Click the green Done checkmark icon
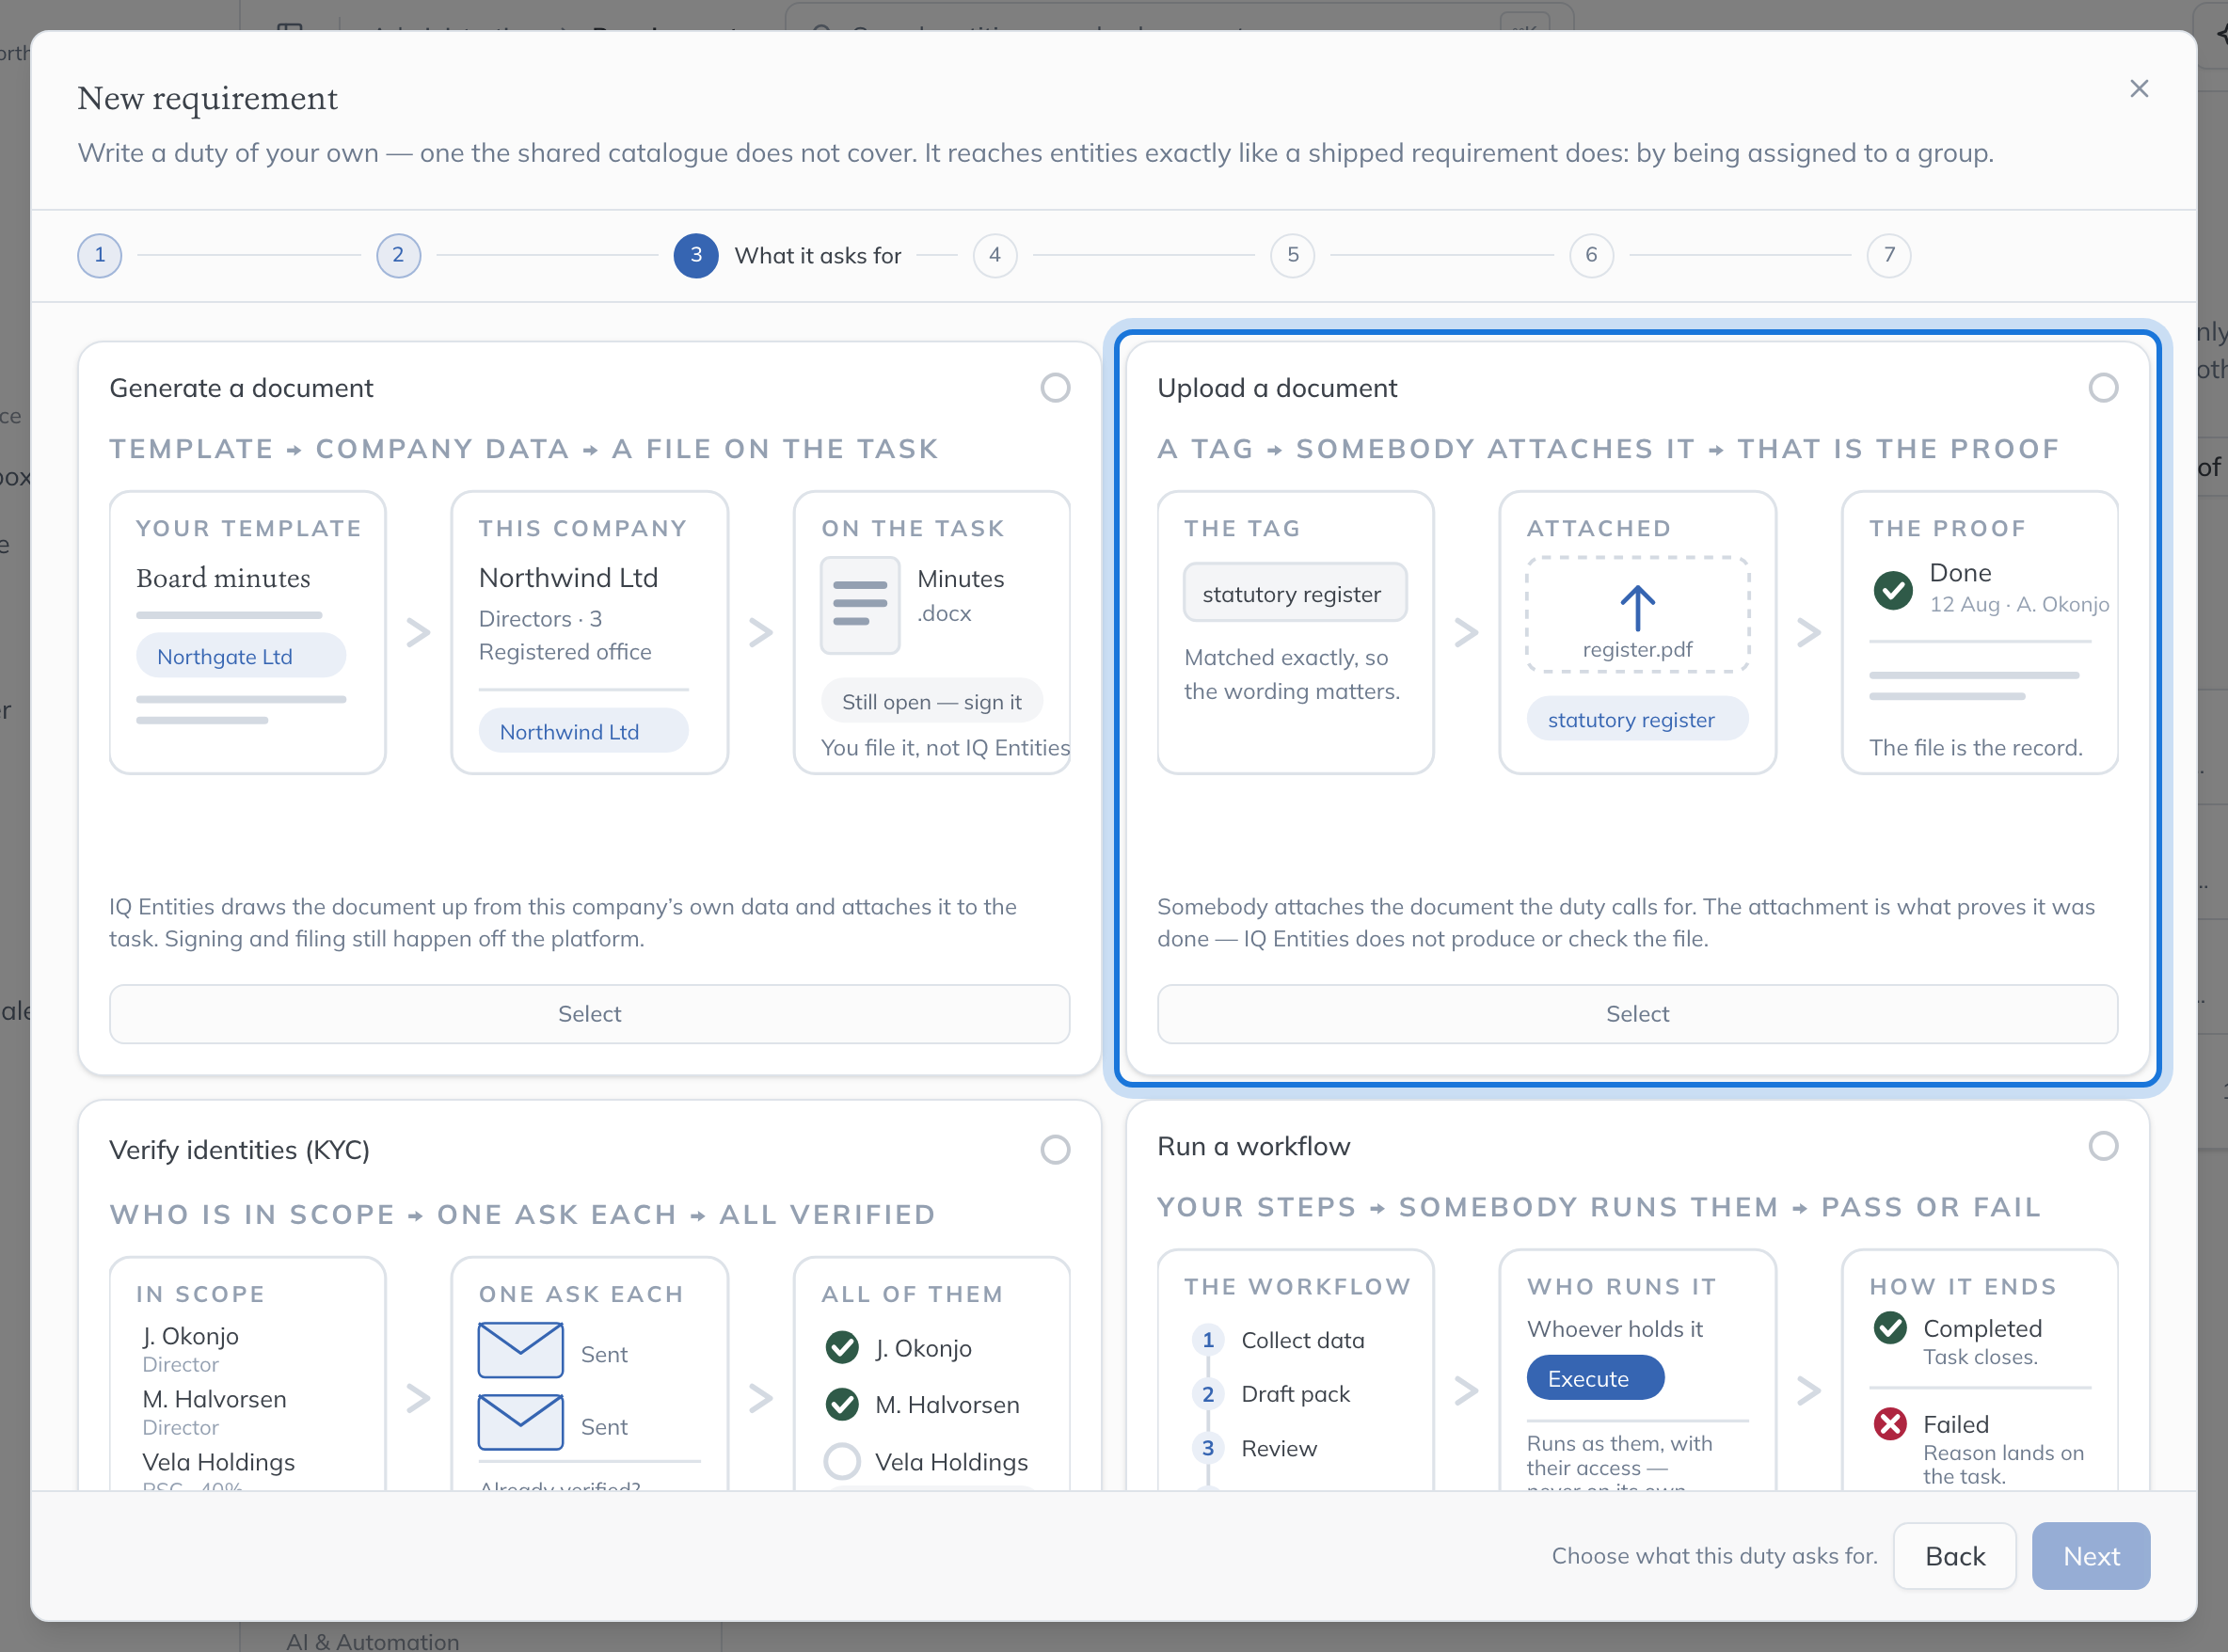 click(x=1893, y=590)
